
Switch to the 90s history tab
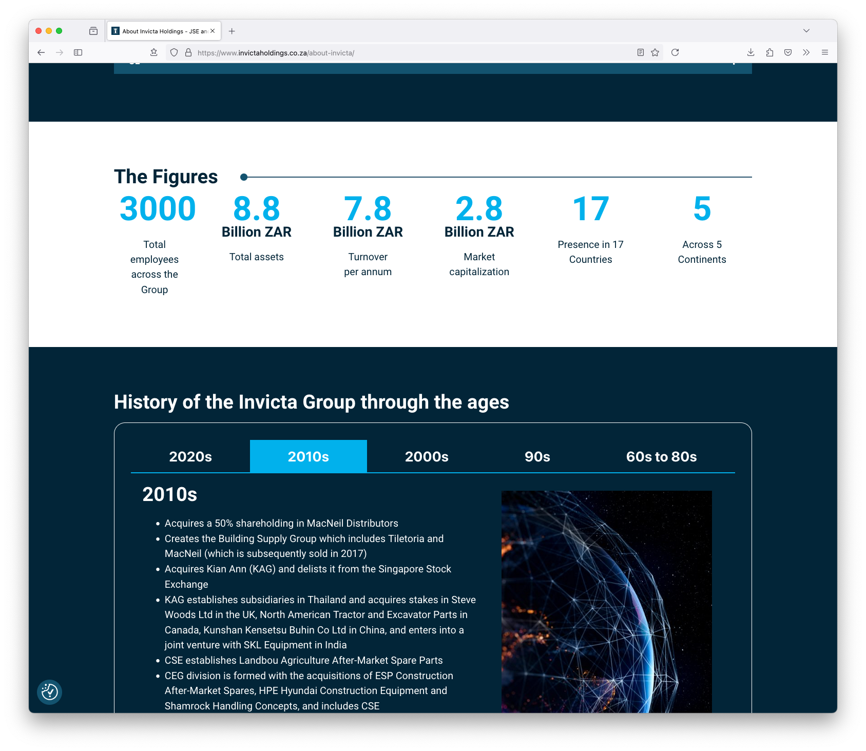tap(537, 456)
